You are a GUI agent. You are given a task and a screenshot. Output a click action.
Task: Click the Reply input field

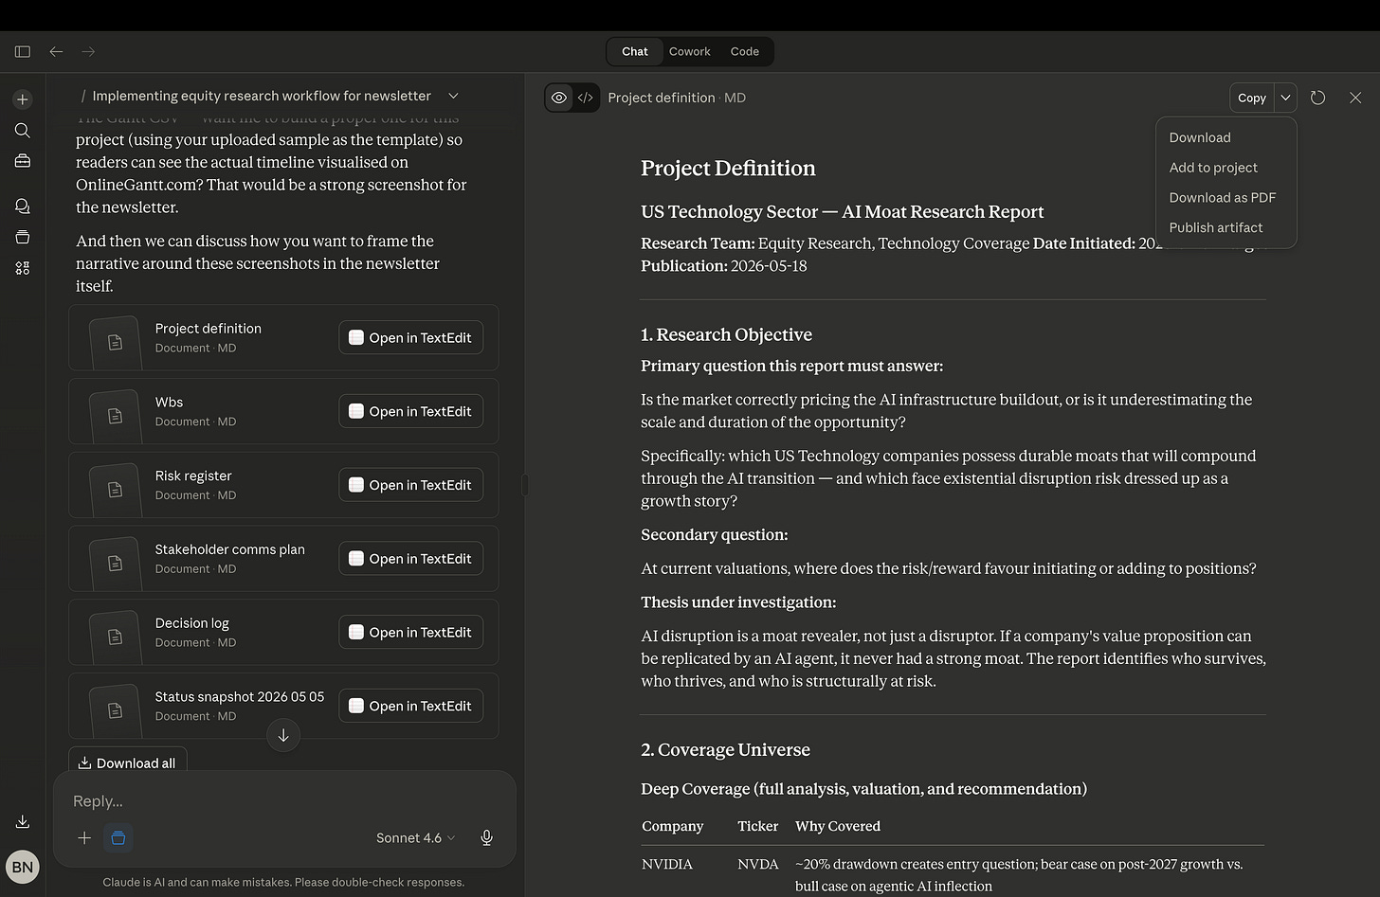(284, 800)
